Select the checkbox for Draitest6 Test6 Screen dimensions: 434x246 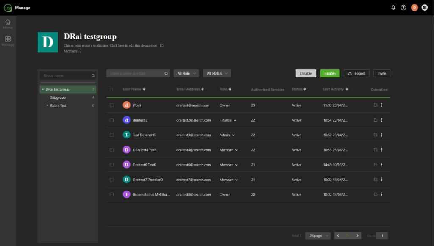pos(111,165)
